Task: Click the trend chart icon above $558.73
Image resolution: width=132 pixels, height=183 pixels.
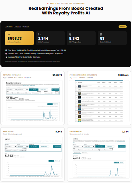Action: 8,34
